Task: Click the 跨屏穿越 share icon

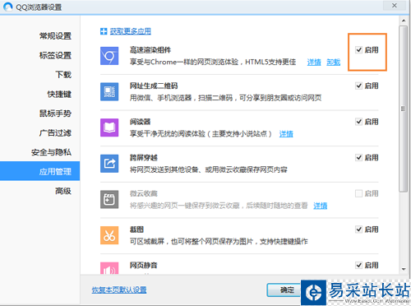Action: click(109, 164)
